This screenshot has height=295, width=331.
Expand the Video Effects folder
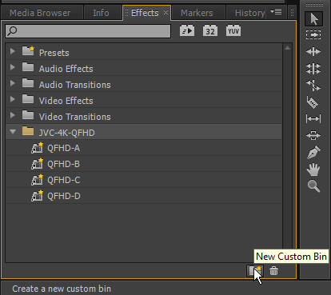click(x=12, y=99)
